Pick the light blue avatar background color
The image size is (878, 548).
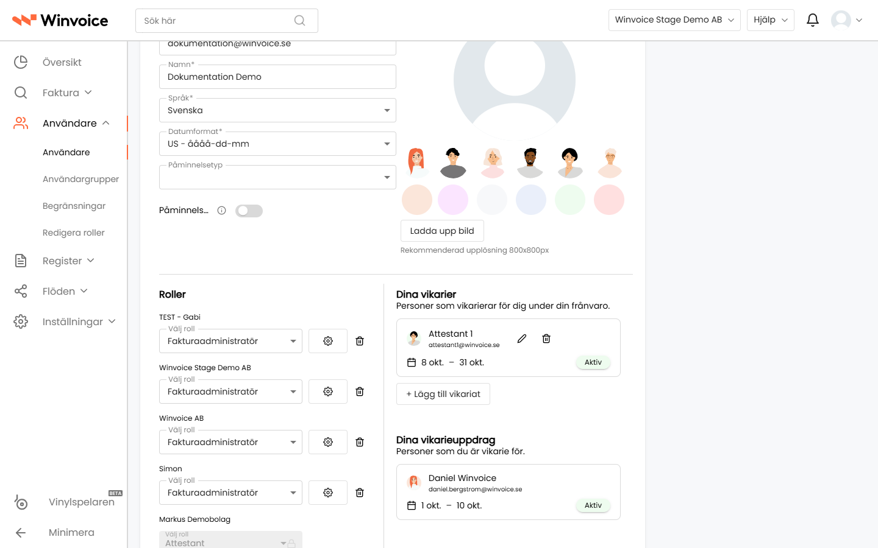coord(531,200)
